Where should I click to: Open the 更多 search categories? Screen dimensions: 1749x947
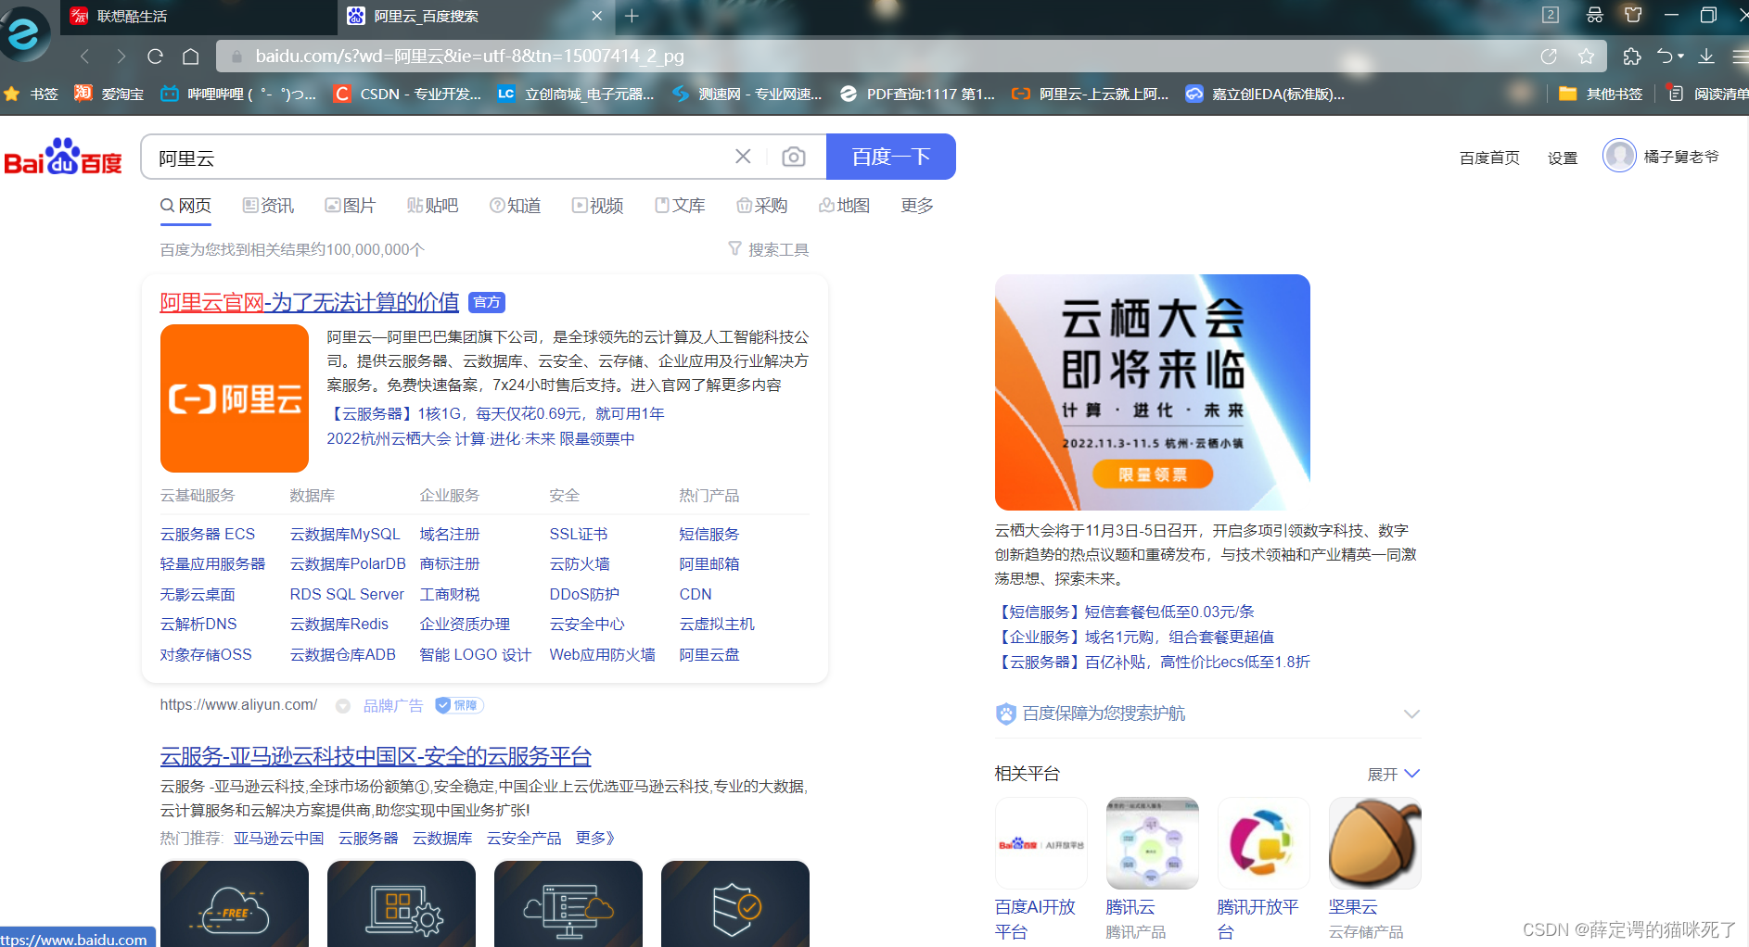point(917,205)
